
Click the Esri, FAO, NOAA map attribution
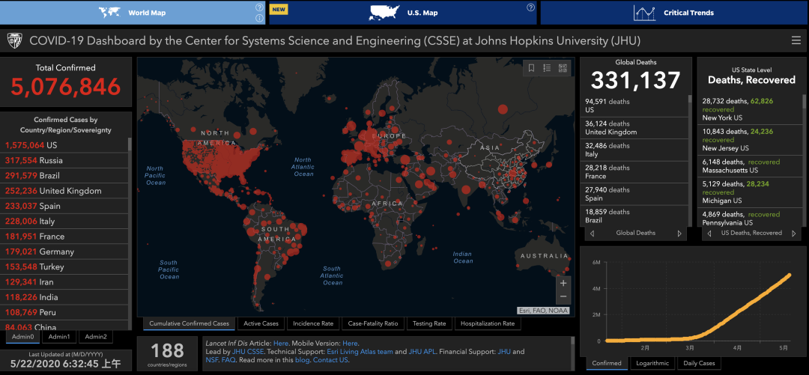tap(543, 311)
